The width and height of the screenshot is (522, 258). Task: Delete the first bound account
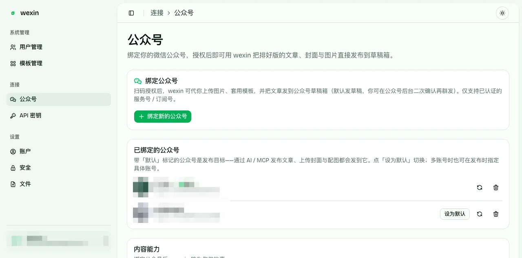[x=496, y=187]
